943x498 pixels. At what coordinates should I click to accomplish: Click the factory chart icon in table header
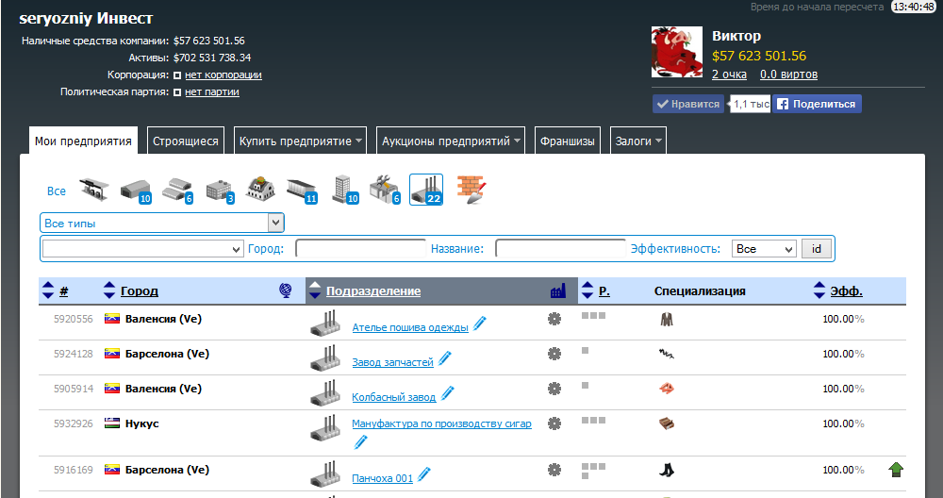pos(557,291)
